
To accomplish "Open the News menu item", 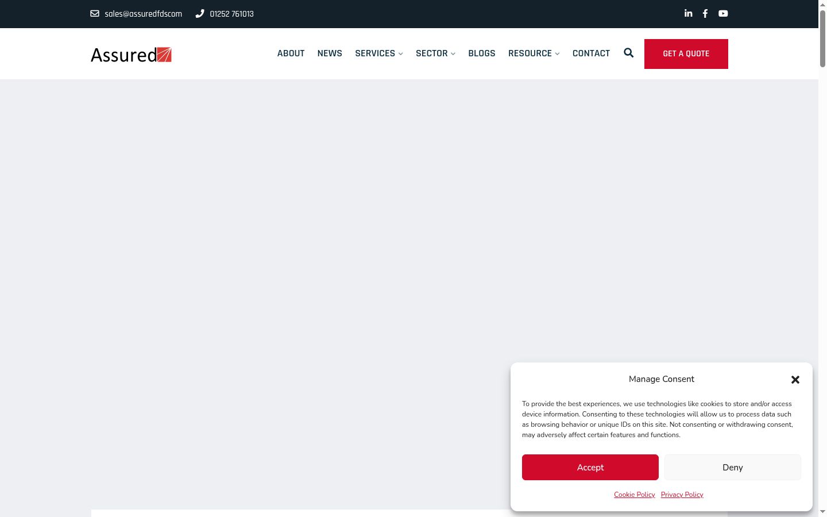I will click(x=330, y=53).
